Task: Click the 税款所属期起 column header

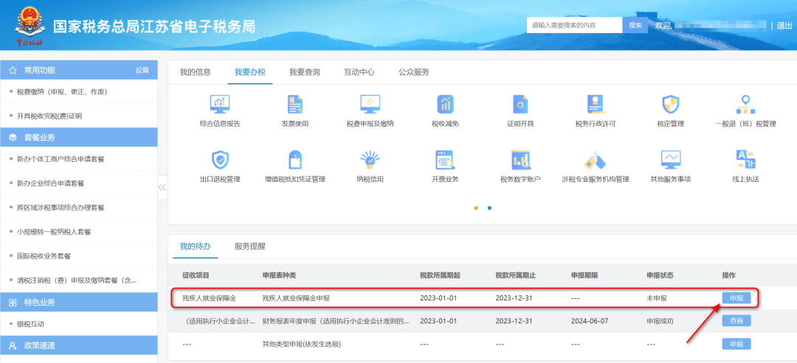Action: pos(440,275)
